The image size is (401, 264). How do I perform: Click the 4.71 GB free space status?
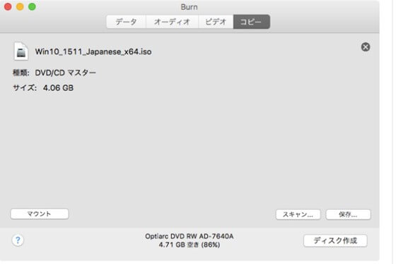pyautogui.click(x=190, y=245)
